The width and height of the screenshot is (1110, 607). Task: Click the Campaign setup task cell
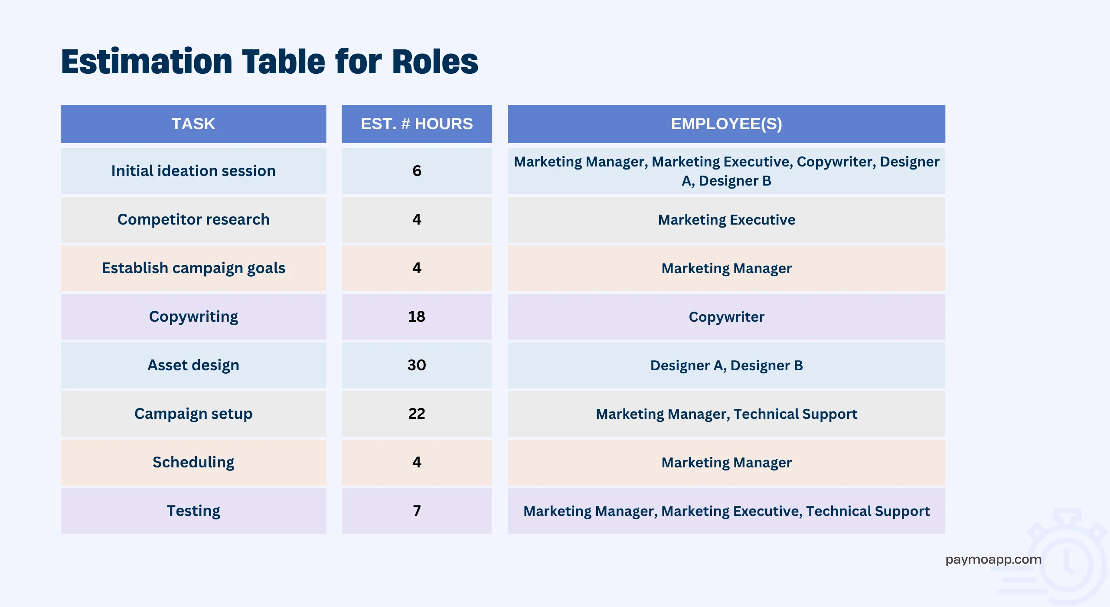click(x=193, y=414)
